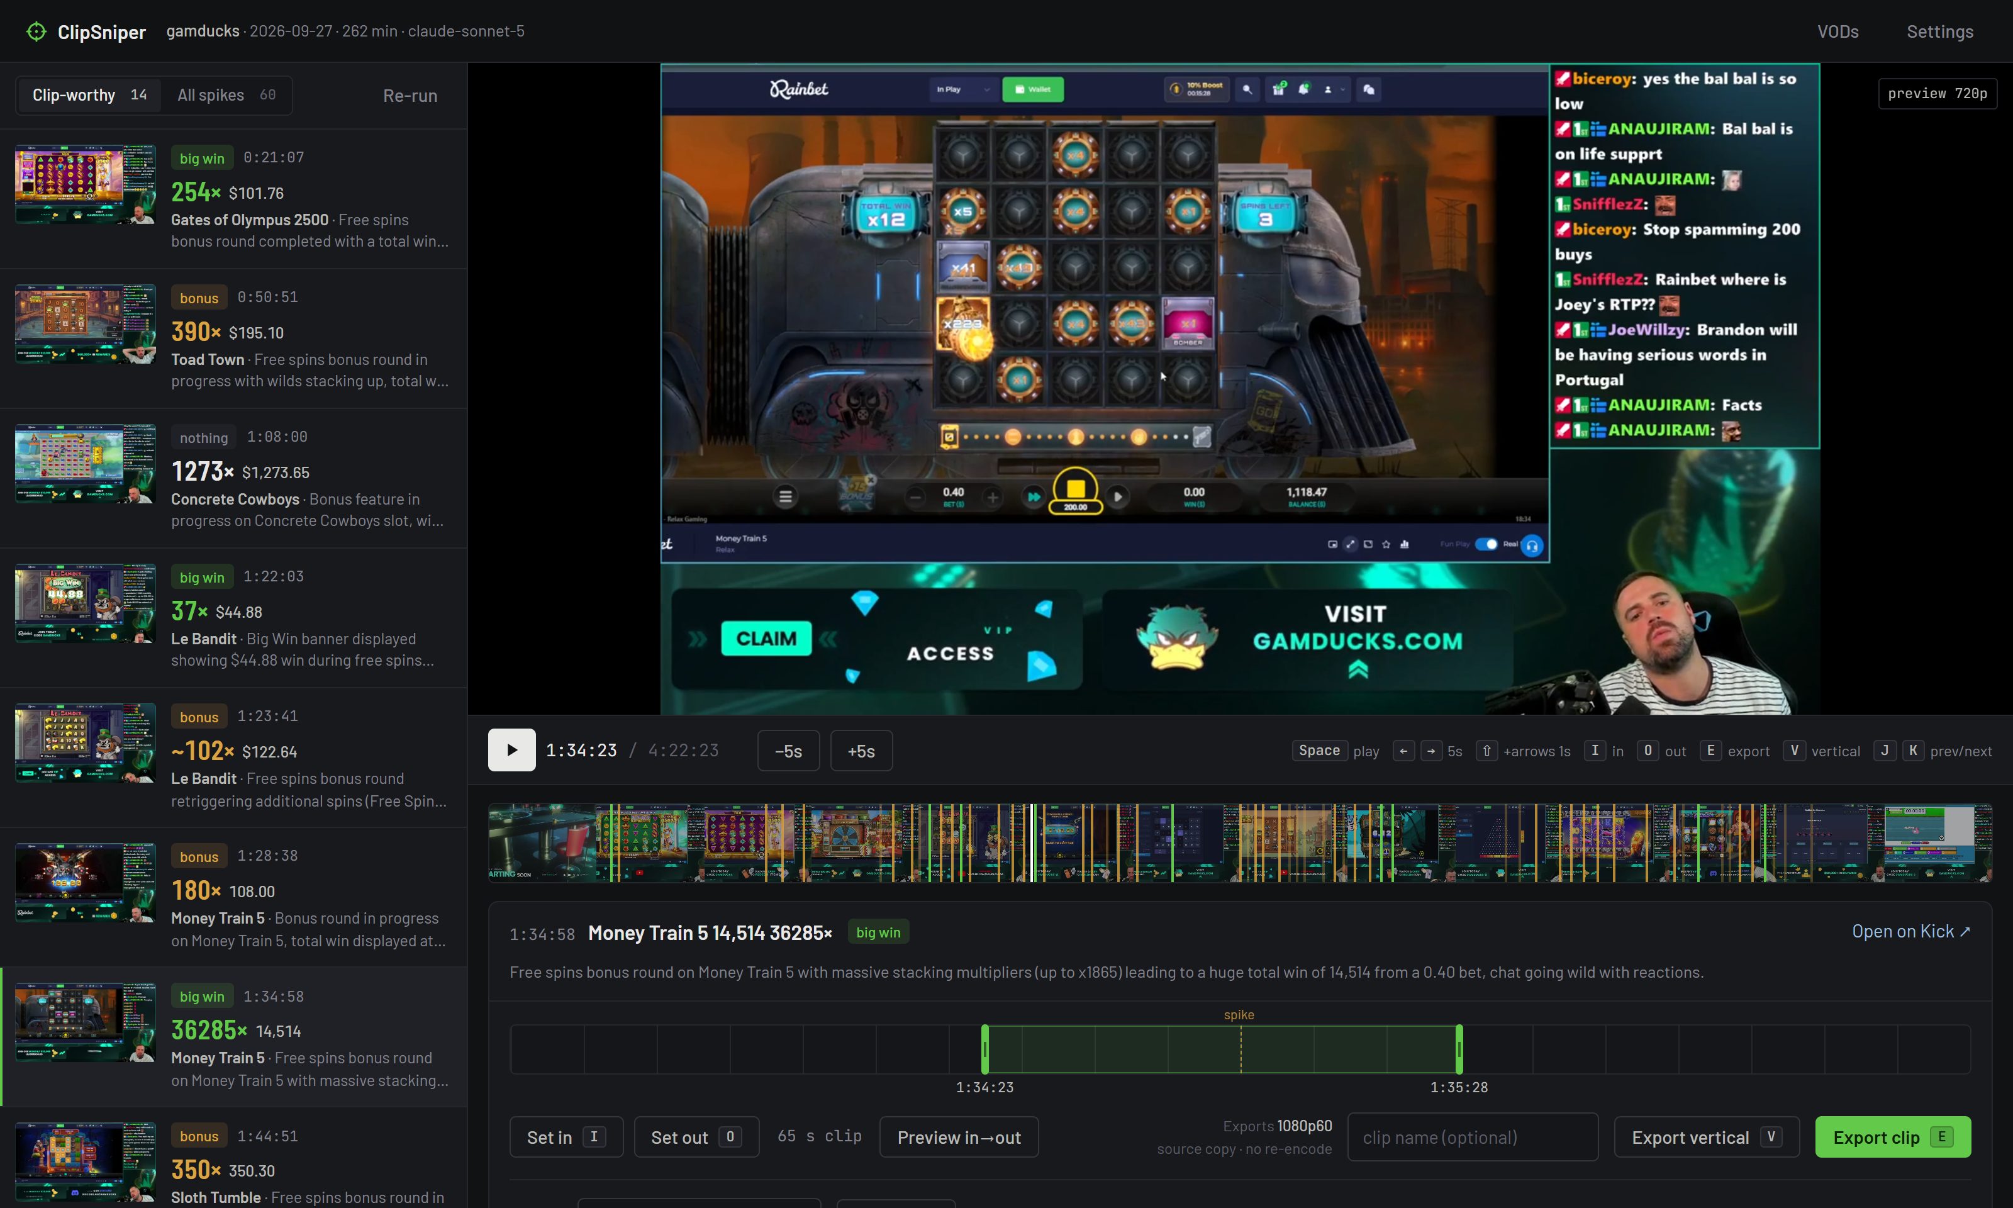This screenshot has height=1208, width=2013.
Task: Select the Money Train 5 180× thumbnail
Action: [x=85, y=883]
